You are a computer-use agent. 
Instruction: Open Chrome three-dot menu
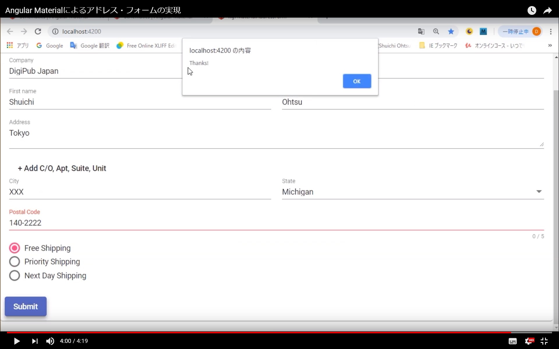(x=551, y=31)
